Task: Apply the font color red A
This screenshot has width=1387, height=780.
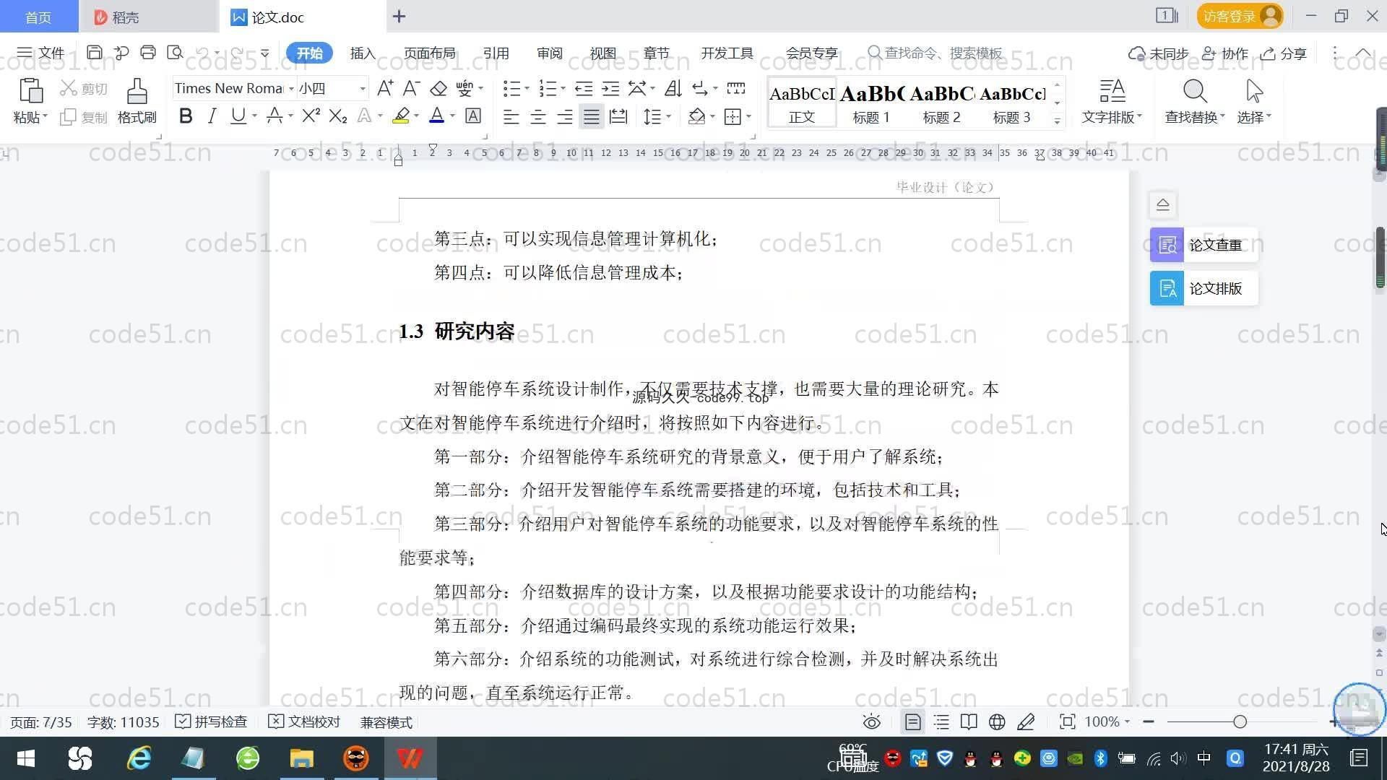Action: pos(436,116)
